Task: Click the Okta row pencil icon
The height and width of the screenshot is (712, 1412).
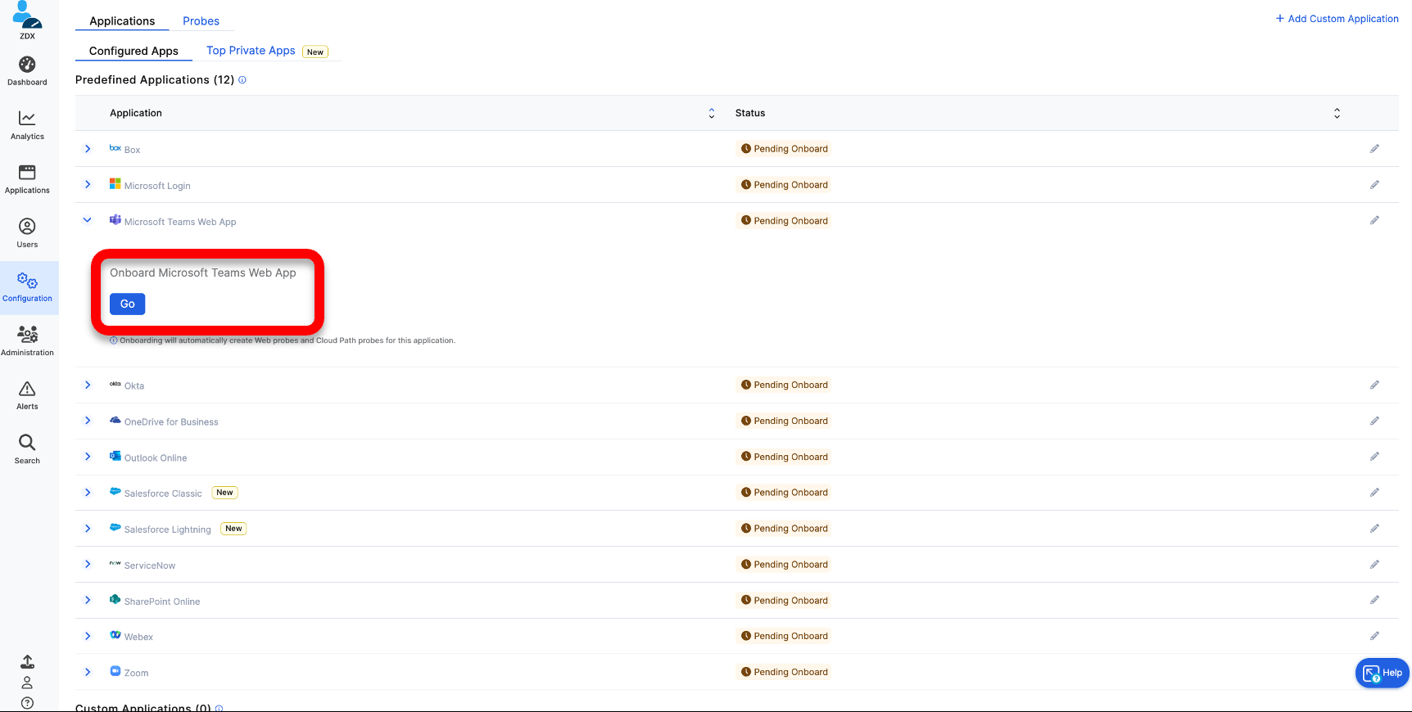Action: click(1374, 385)
